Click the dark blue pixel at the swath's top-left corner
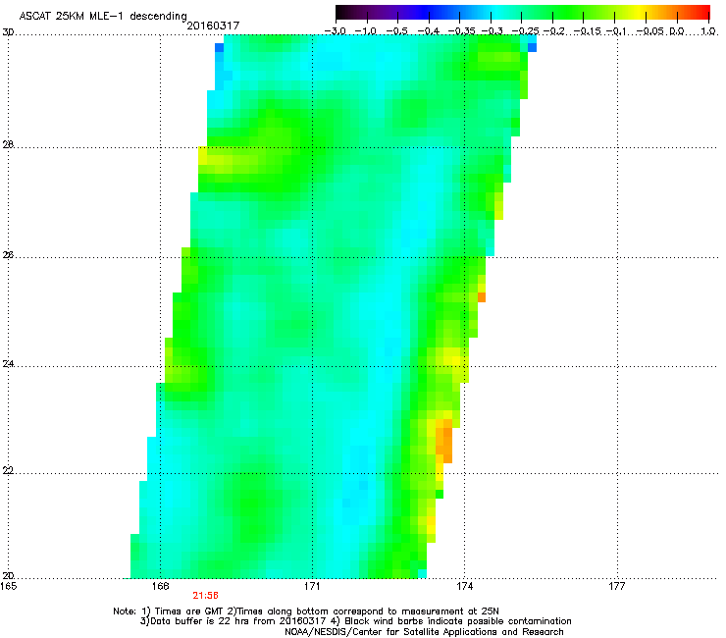Image resolution: width=726 pixels, height=638 pixels. [219, 47]
